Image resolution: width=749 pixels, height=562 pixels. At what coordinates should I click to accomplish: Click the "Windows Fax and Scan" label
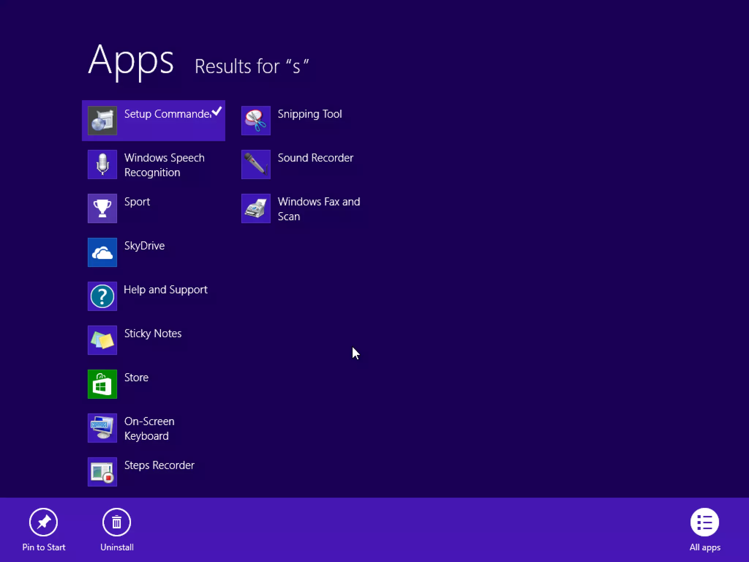pyautogui.click(x=319, y=209)
